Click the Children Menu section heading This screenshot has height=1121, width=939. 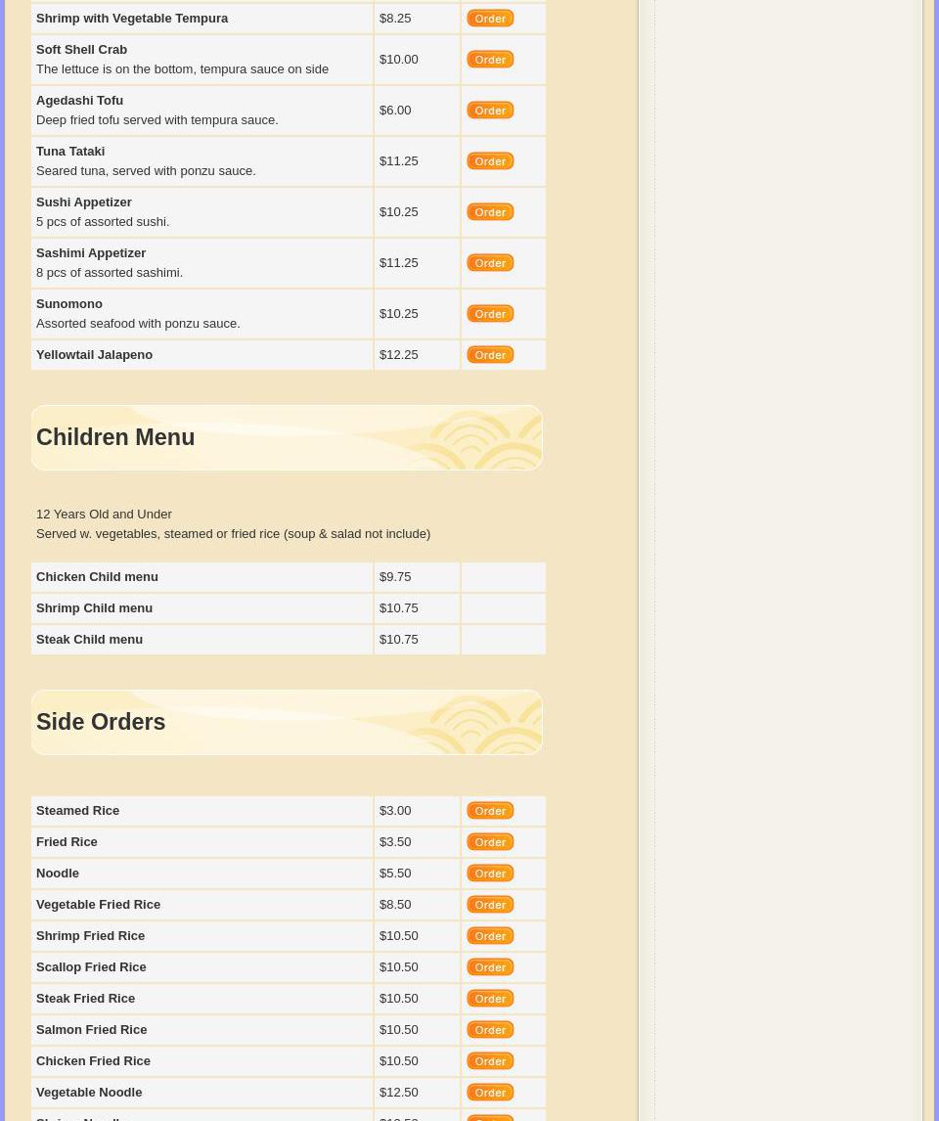click(115, 437)
